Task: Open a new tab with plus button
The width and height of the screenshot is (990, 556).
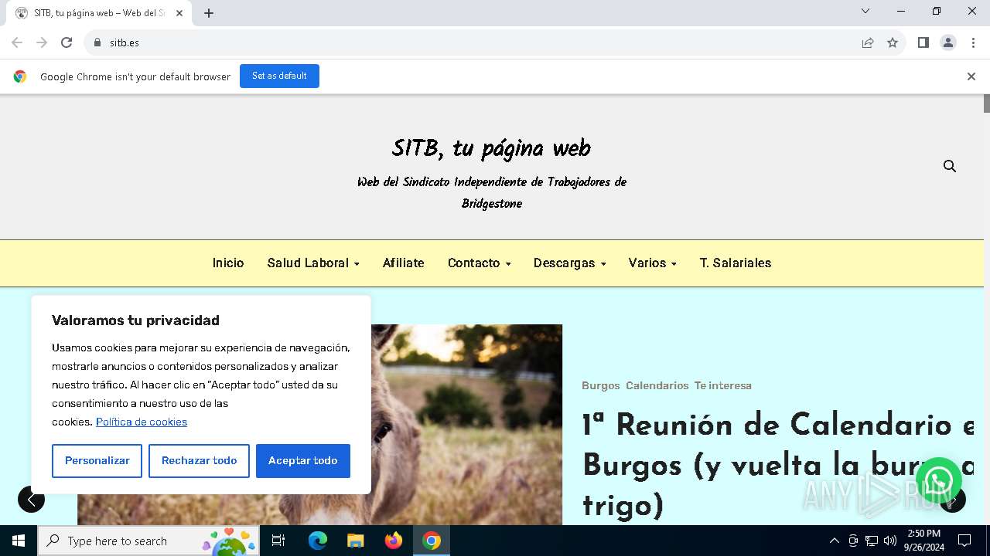Action: tap(209, 13)
